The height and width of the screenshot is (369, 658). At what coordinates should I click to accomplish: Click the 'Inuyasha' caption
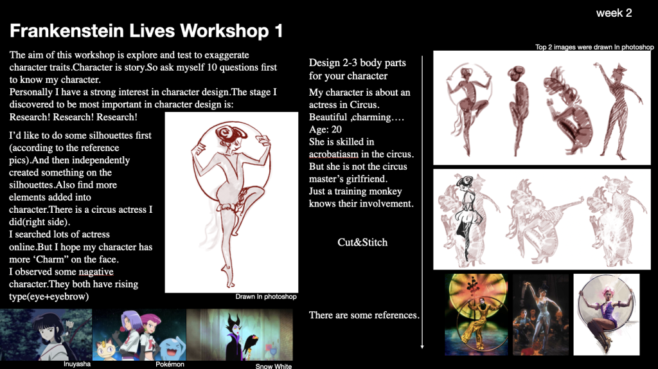[77, 364]
